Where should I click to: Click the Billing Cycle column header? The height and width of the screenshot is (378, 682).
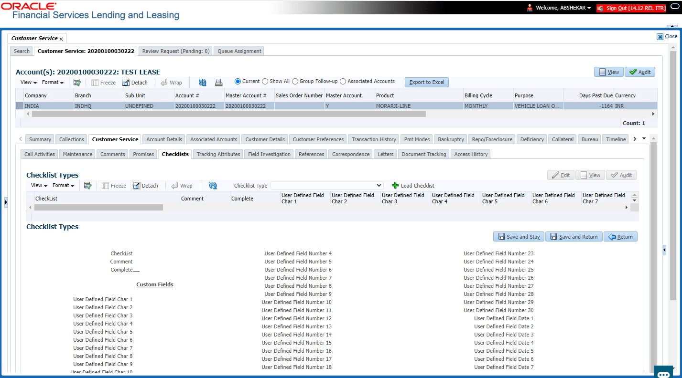point(488,95)
